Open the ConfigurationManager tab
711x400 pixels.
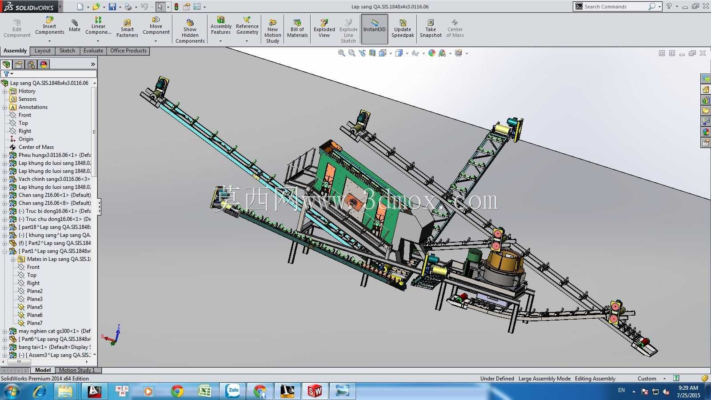click(x=32, y=64)
